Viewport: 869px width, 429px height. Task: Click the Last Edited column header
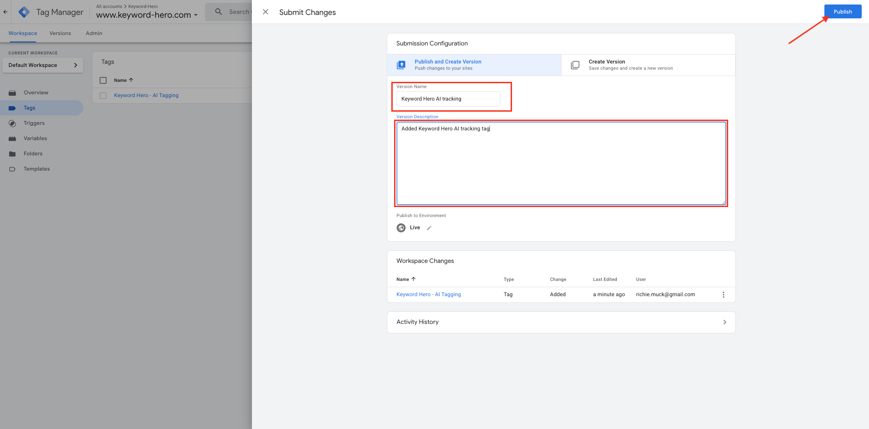[x=605, y=280]
